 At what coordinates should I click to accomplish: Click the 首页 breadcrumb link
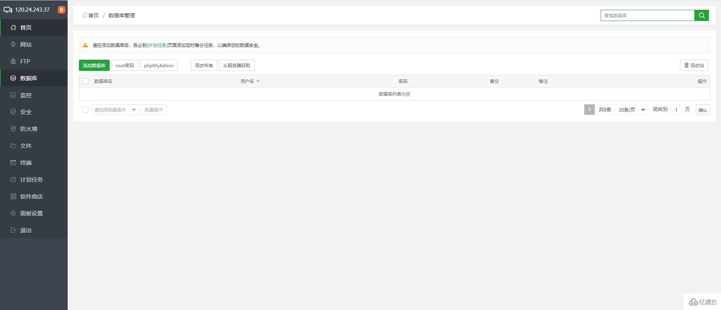94,15
